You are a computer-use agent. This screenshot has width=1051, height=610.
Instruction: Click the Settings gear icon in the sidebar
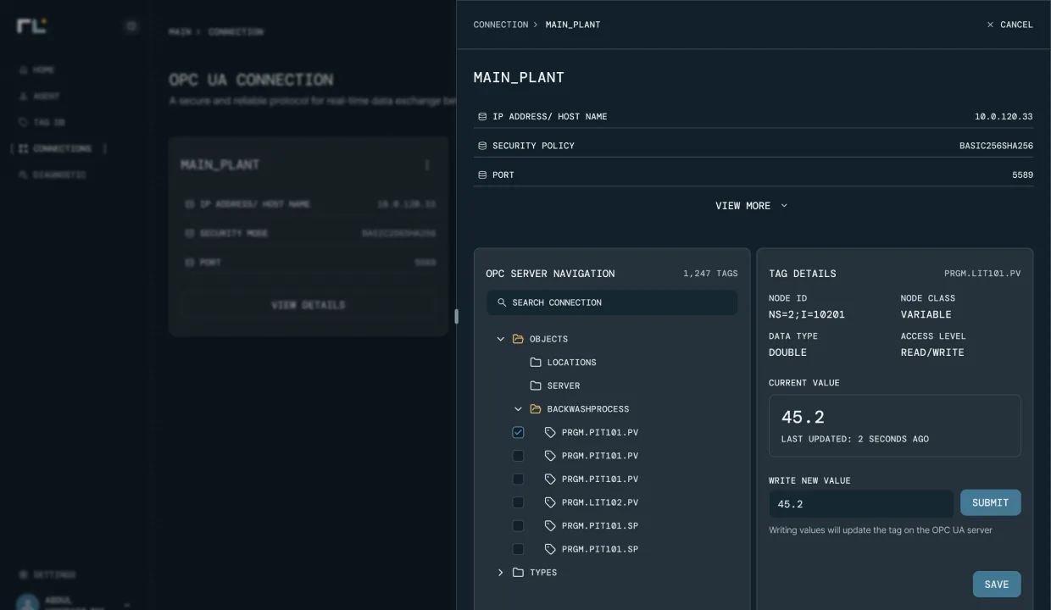point(24,574)
